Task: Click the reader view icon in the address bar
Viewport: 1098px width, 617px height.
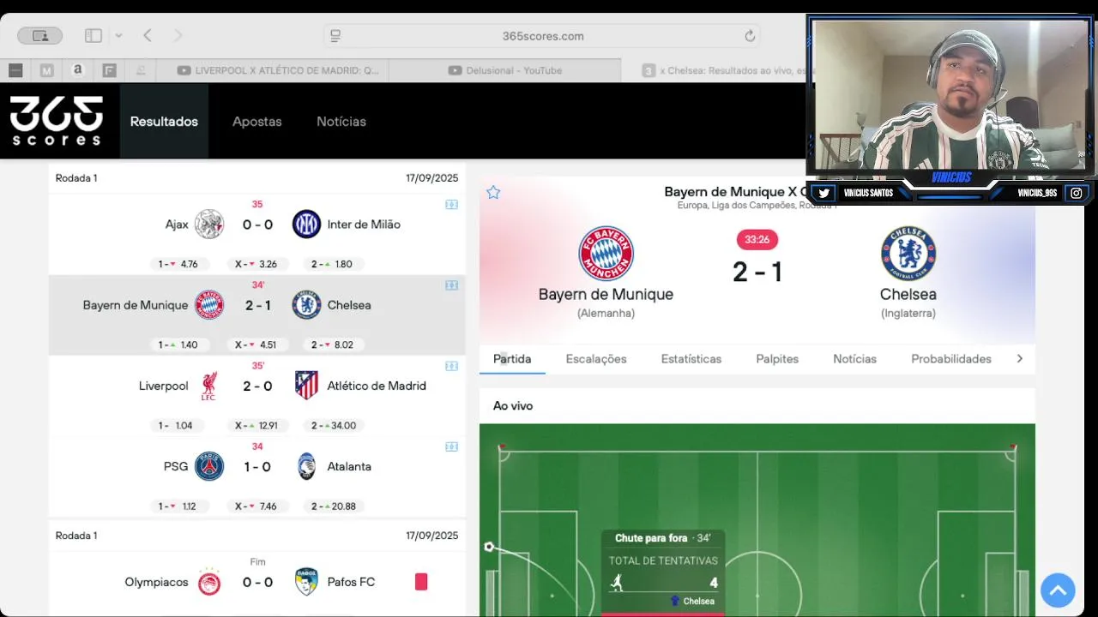Action: (335, 35)
